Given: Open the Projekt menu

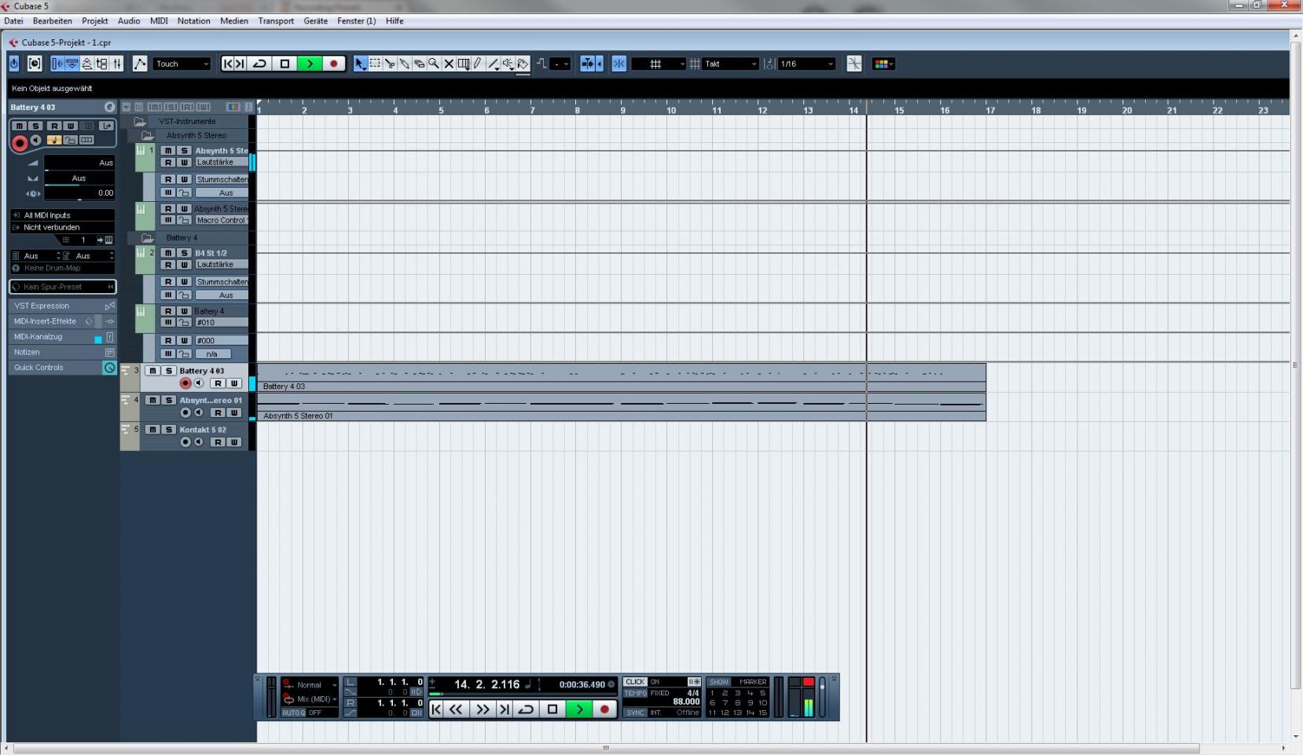Looking at the screenshot, I should tap(95, 21).
